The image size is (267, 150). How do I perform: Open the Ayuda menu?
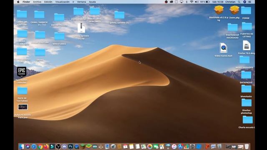92,2
